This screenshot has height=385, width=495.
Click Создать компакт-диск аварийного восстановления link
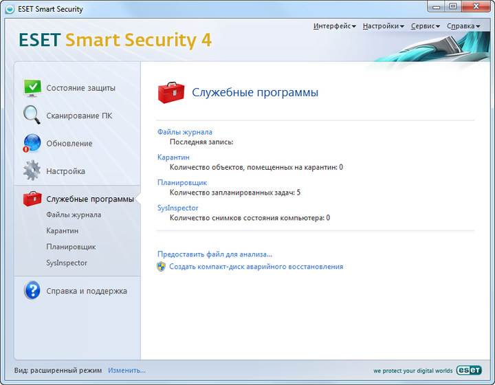coord(256,267)
